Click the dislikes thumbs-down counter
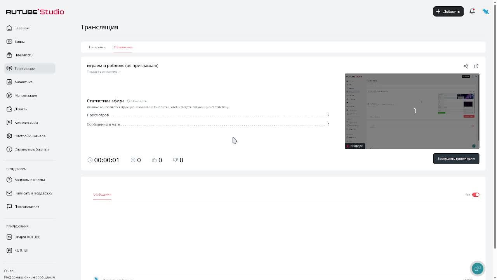Image resolution: width=497 pixels, height=280 pixels. (x=178, y=160)
